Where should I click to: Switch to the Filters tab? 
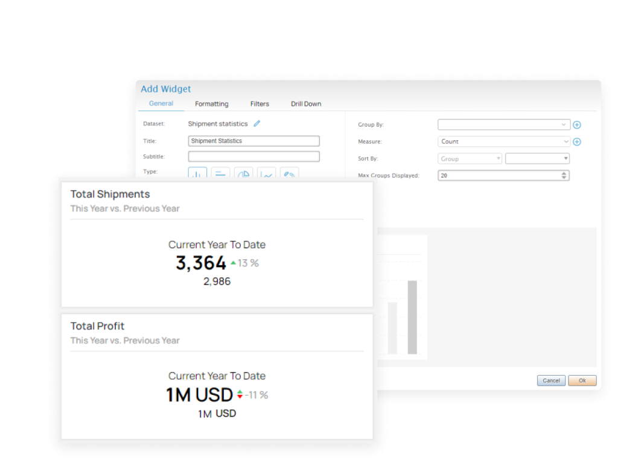pyautogui.click(x=260, y=104)
